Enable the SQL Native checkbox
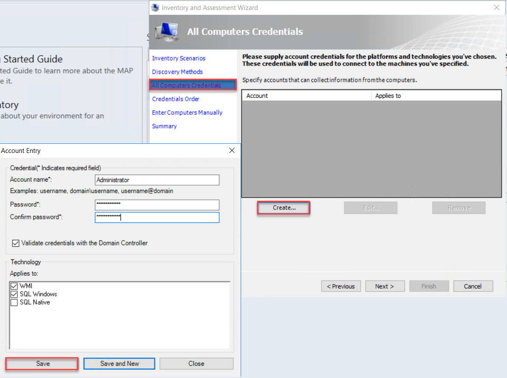The image size is (507, 378). [14, 302]
